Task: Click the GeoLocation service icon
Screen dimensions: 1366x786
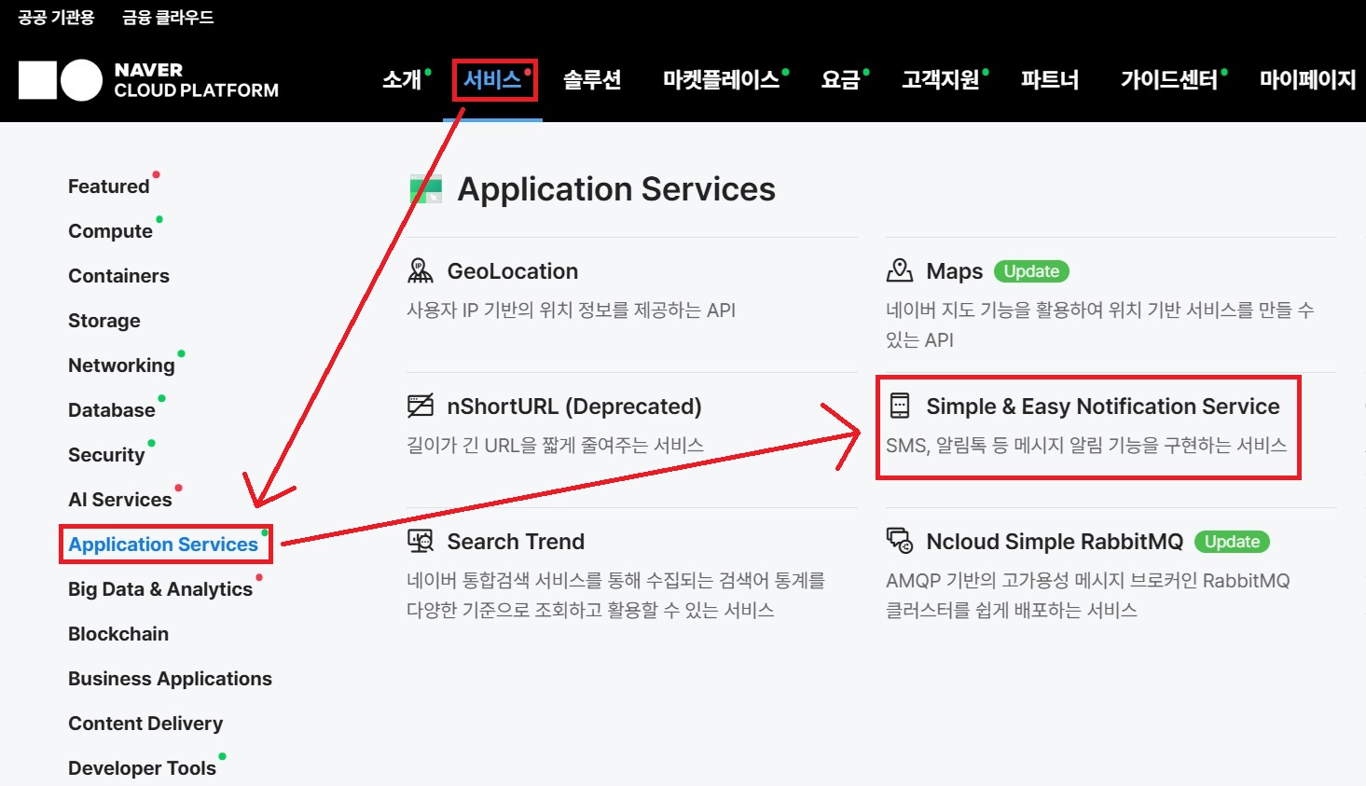Action: coord(421,271)
